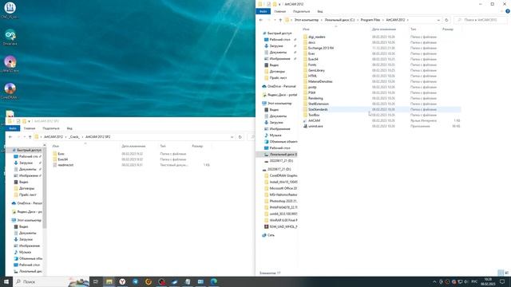Refresh the ArtCAM 2012 SP2 folder view

(240, 137)
